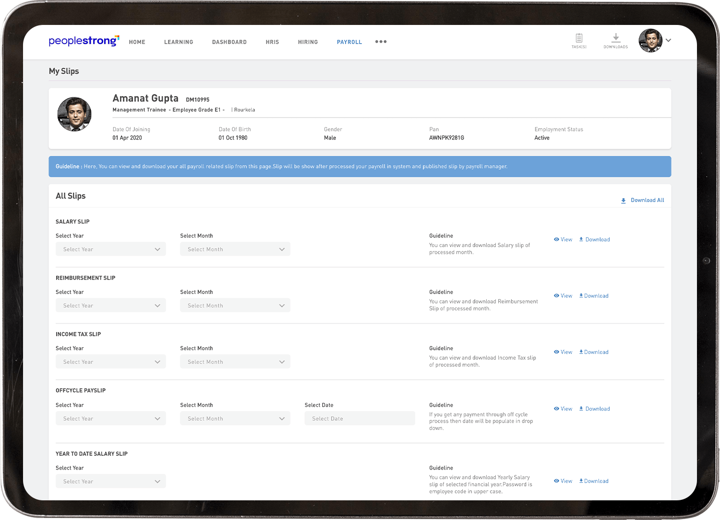Expand the profile menu chevron

tap(668, 40)
